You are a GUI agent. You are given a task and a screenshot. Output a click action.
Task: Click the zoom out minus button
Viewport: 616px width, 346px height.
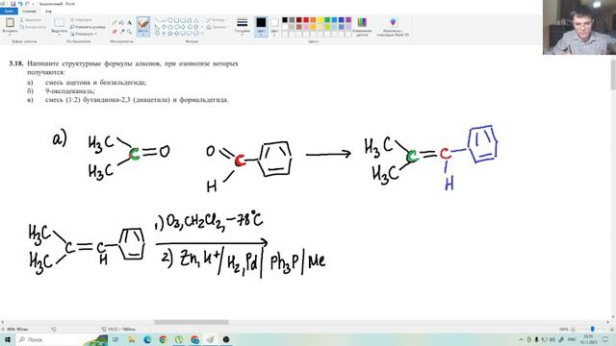573,329
